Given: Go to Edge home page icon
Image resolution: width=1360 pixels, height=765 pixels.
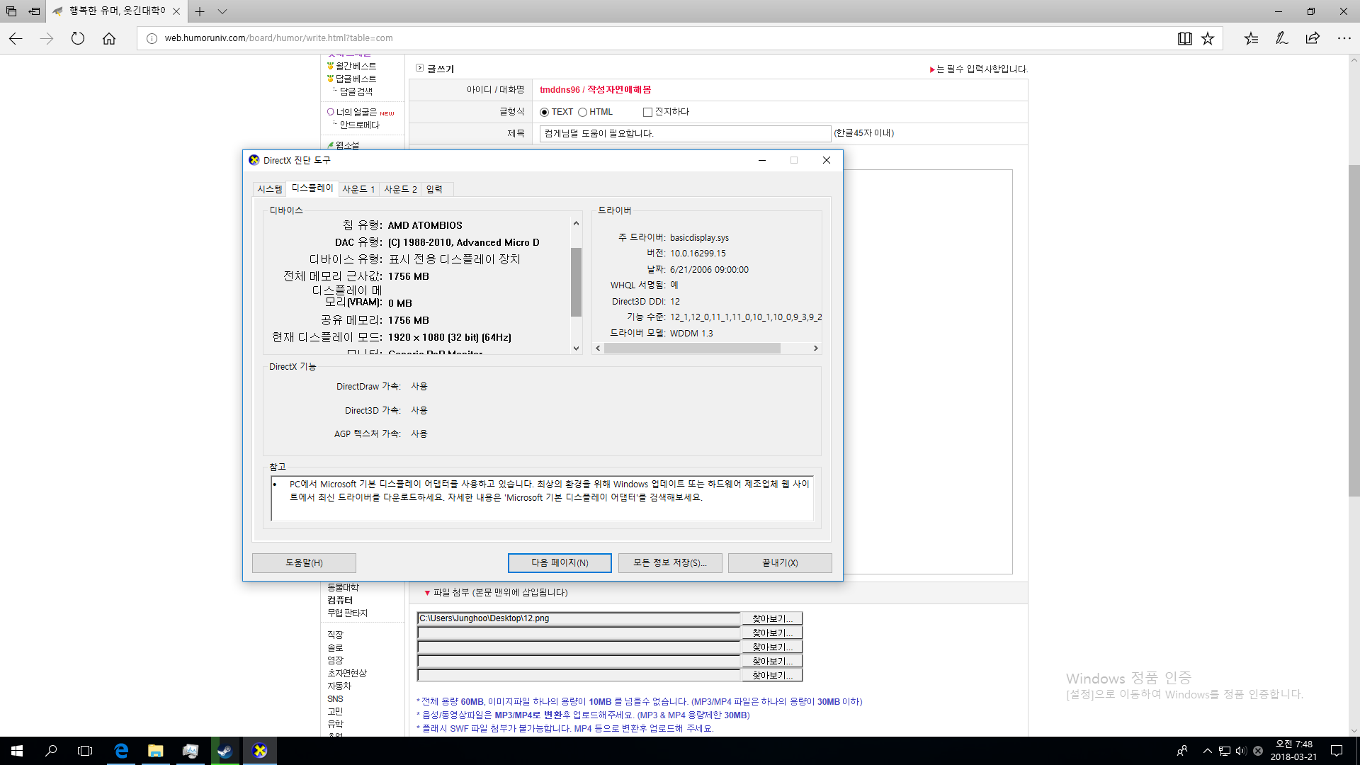Looking at the screenshot, I should pyautogui.click(x=109, y=38).
